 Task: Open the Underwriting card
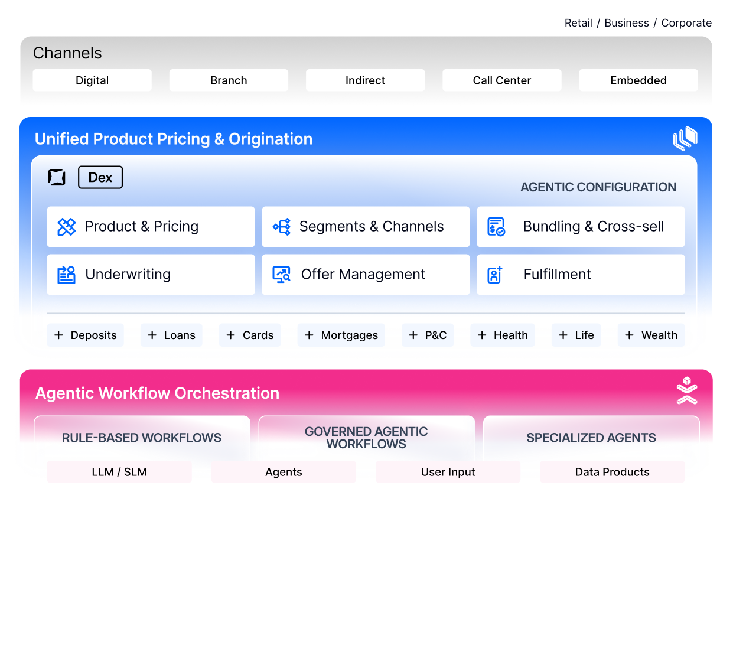(x=151, y=275)
